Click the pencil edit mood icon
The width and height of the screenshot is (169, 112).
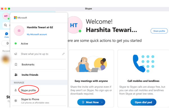(63, 54)
